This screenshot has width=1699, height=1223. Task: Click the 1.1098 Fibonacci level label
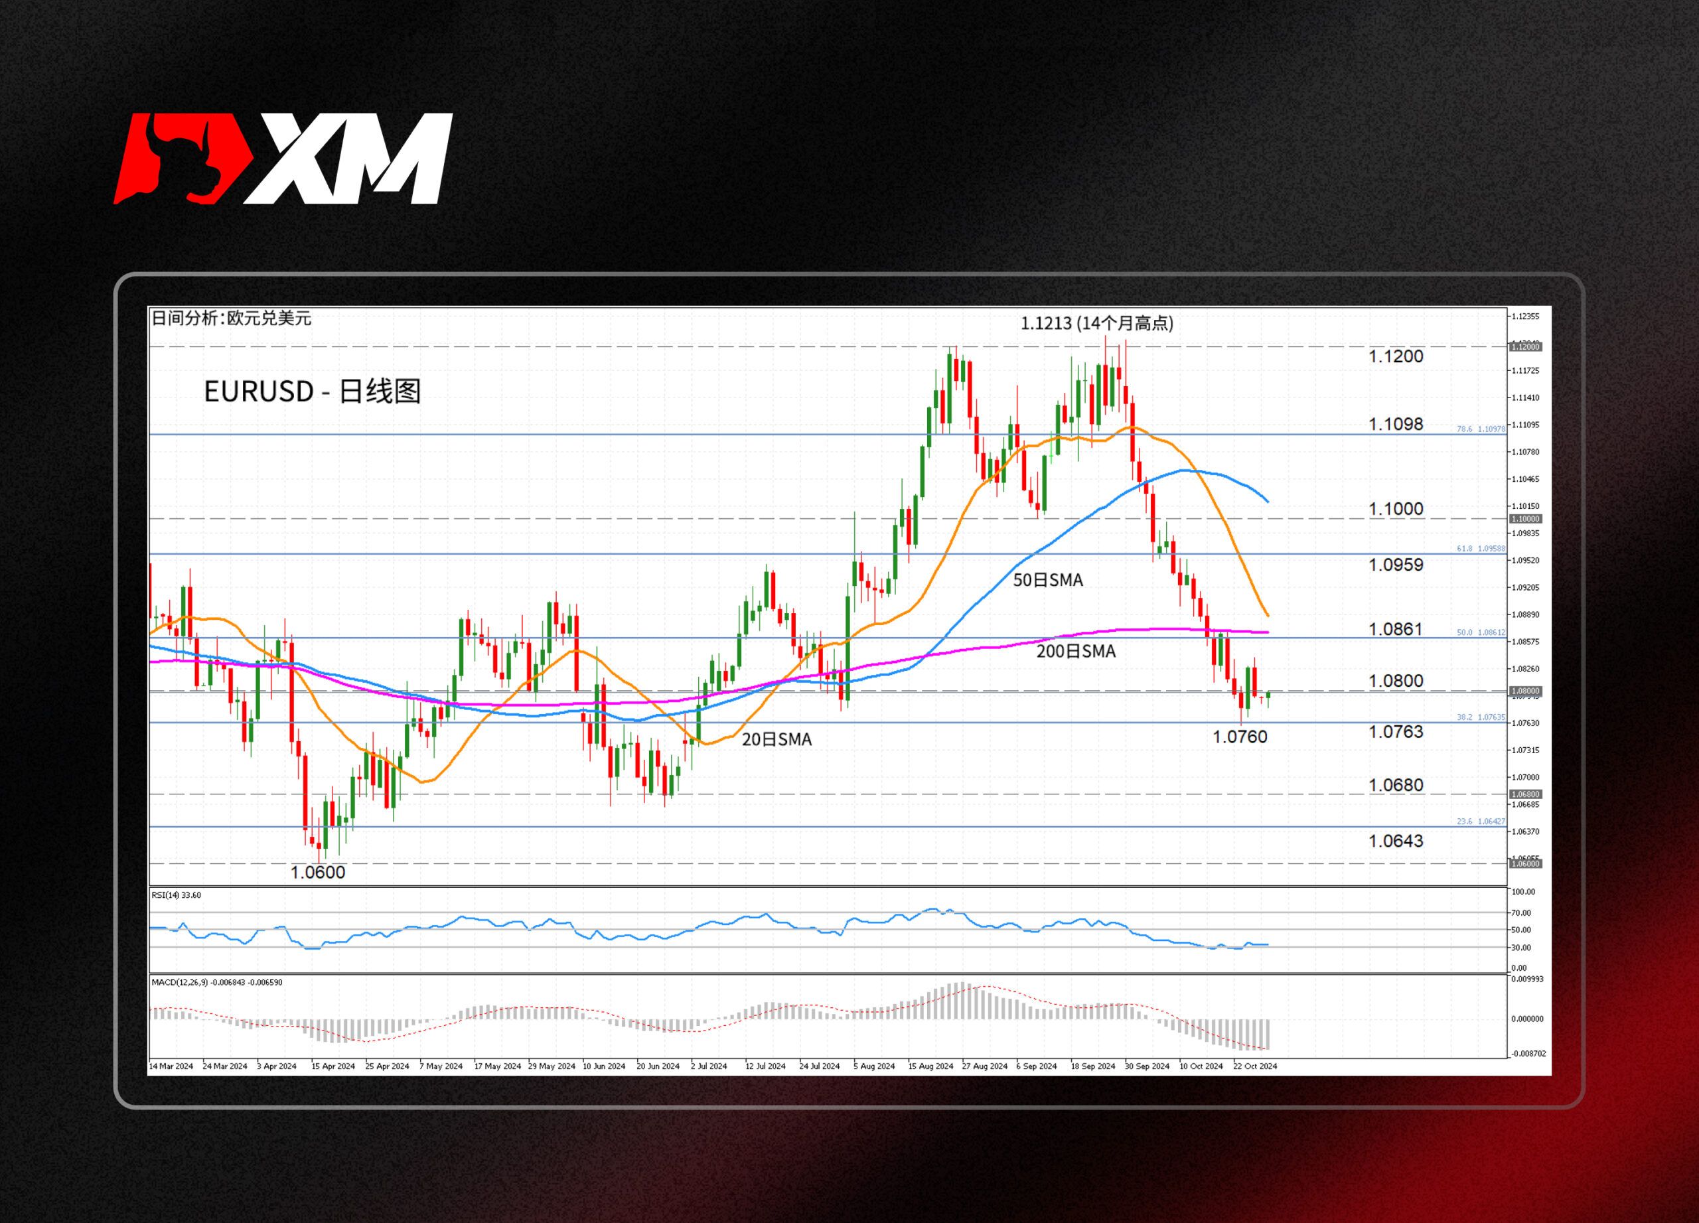1395,424
